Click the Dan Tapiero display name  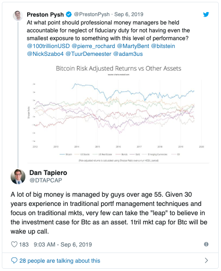point(48,173)
